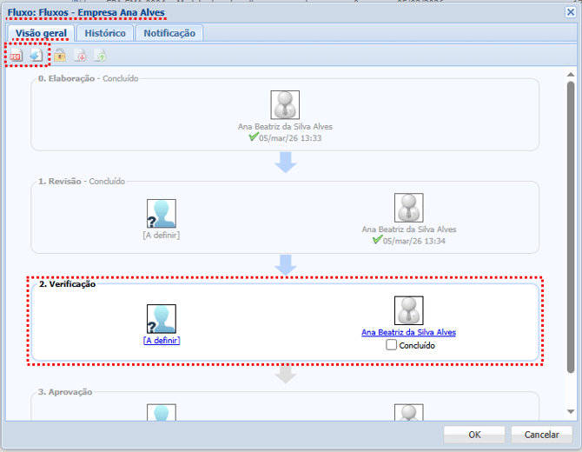The image size is (582, 452).
Task: Switch to the Histórico tab
Action: [105, 33]
